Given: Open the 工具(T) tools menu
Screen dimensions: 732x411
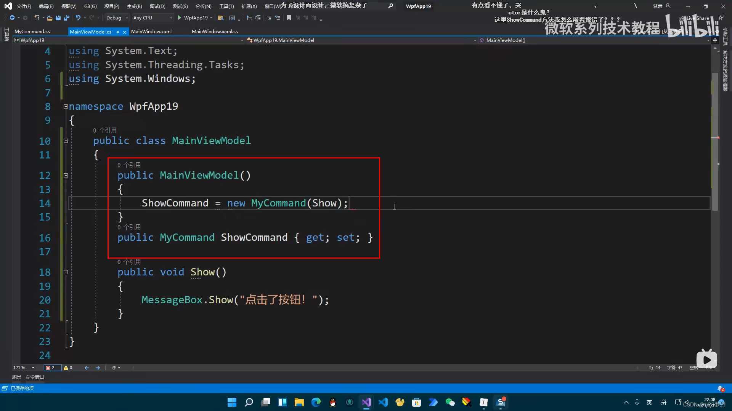Looking at the screenshot, I should (x=226, y=6).
